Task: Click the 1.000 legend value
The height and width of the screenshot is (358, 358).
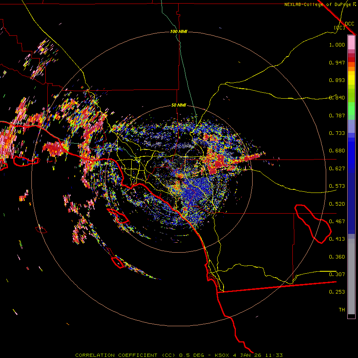Action: [x=337, y=45]
